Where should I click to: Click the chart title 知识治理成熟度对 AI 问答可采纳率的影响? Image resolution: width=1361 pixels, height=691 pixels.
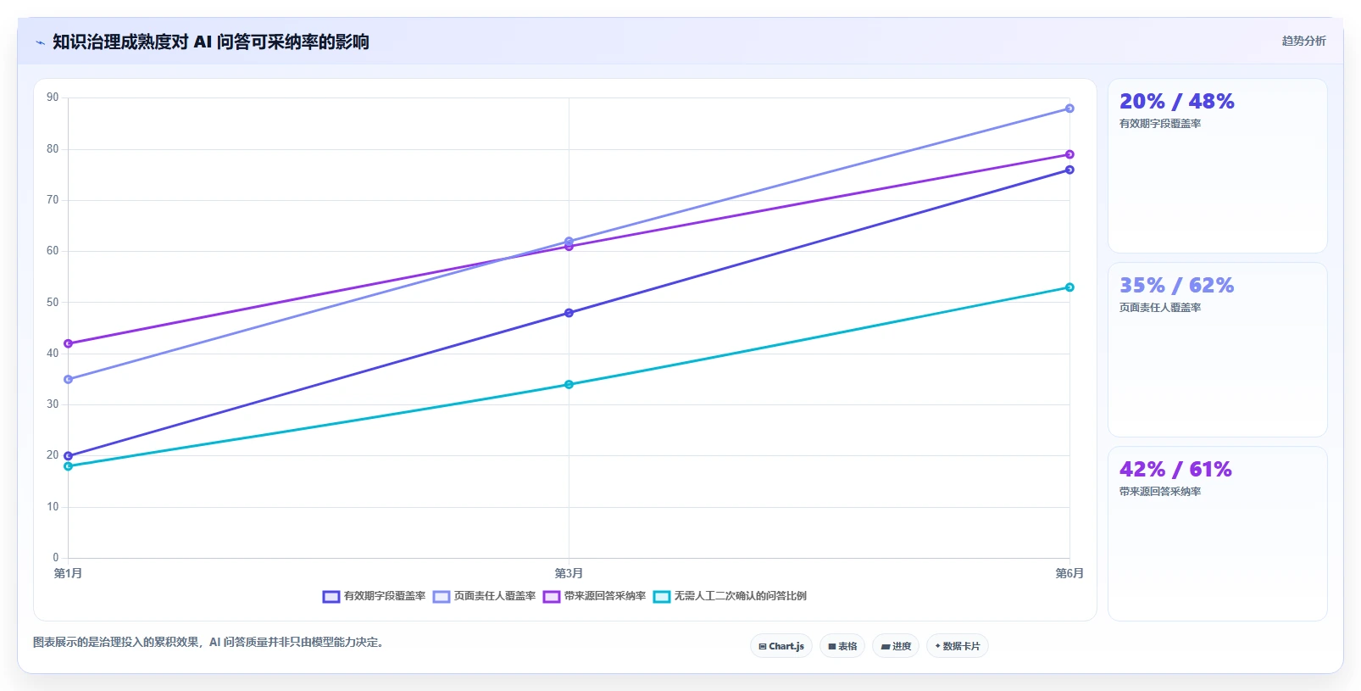point(211,42)
